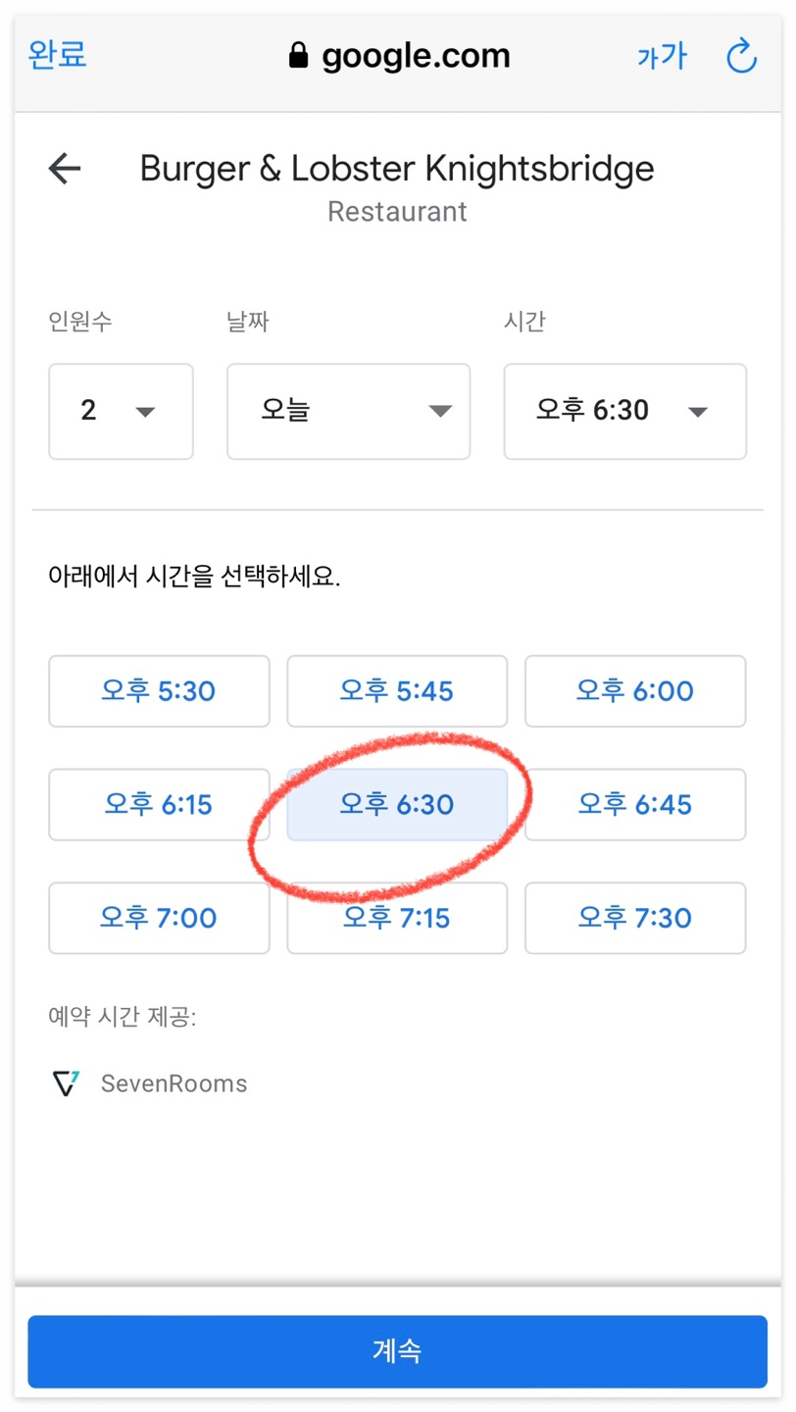
Task: Tap the back arrow icon
Action: [x=65, y=169]
